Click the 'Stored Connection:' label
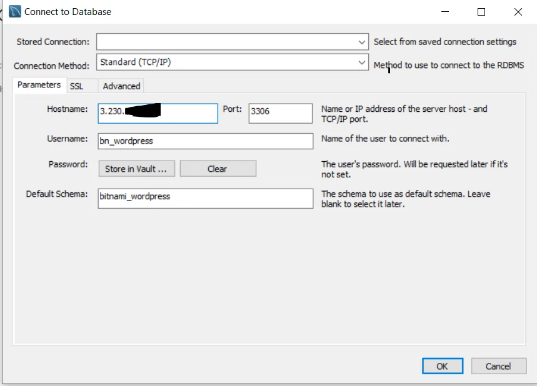 coord(53,42)
